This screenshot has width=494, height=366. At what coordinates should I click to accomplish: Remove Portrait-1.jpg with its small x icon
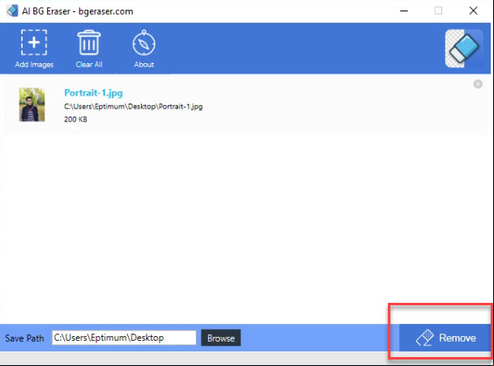(478, 84)
